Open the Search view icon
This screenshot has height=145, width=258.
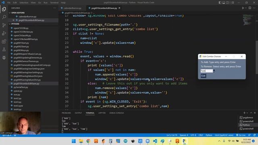(x=4, y=17)
